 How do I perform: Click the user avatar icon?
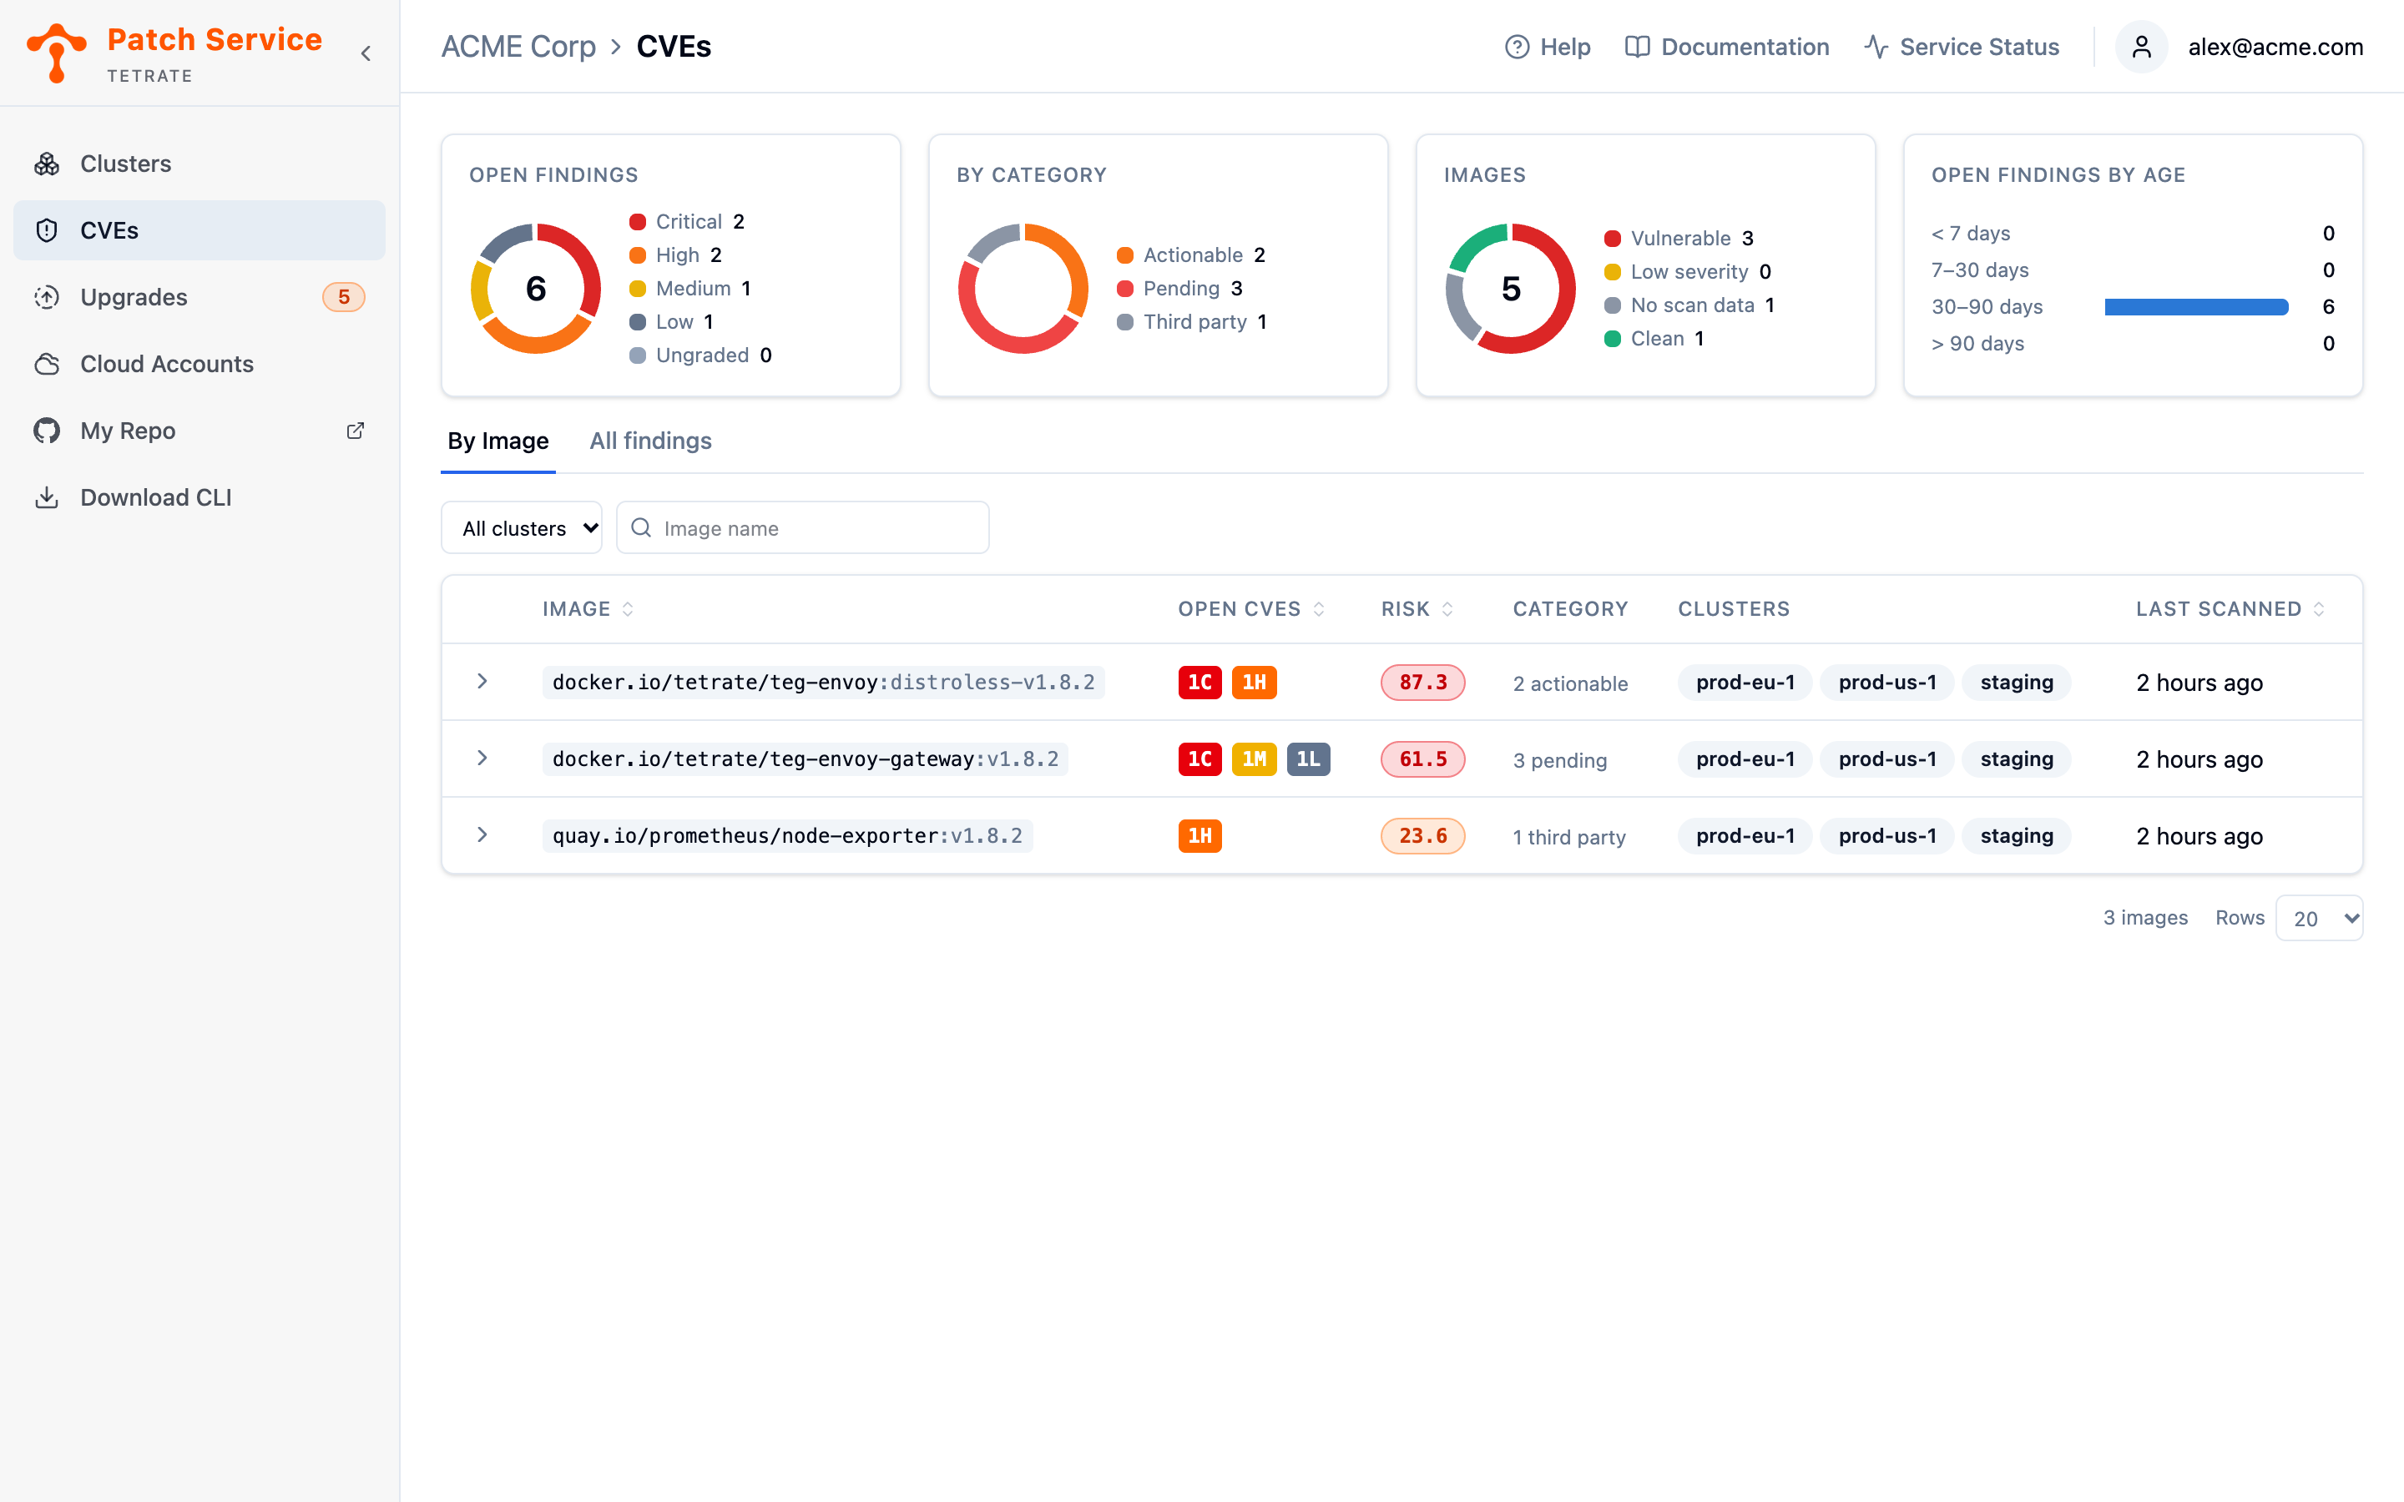(x=2141, y=47)
